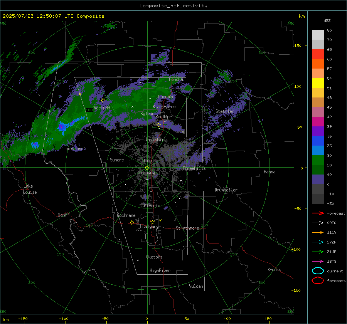Click the Okotoks city label
Screen dimensions: 347x324
point(154,257)
